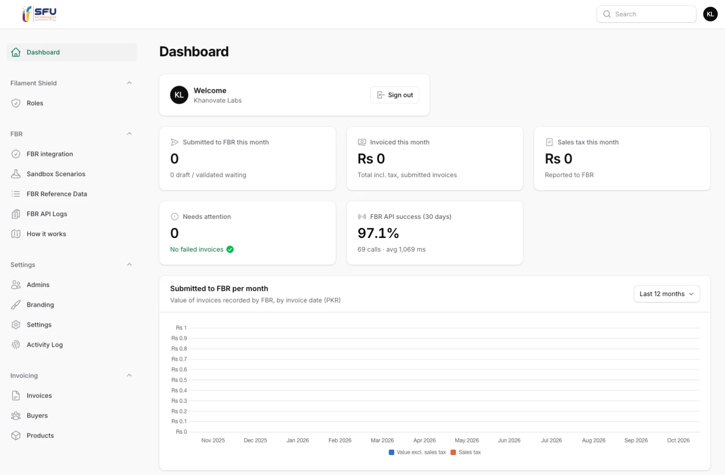Click the FBR API Logs clipboard icon

point(16,213)
